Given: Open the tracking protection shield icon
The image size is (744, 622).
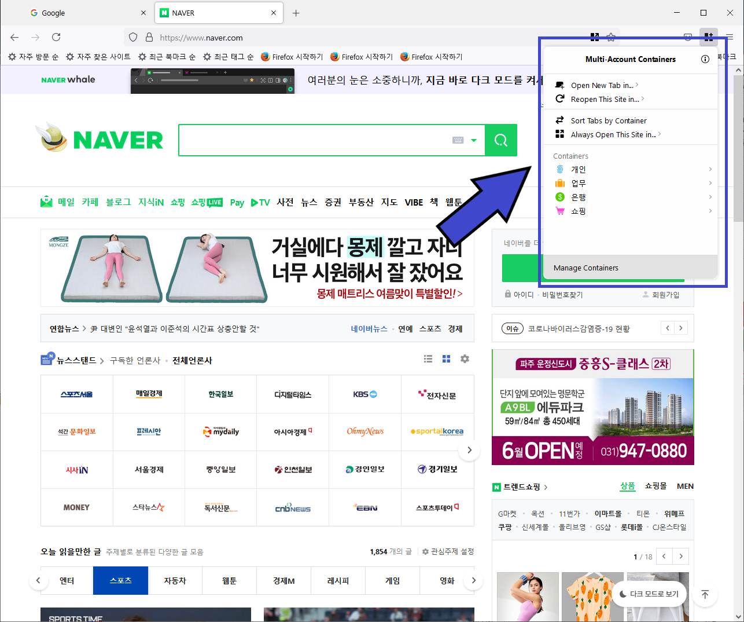Looking at the screenshot, I should coord(133,37).
